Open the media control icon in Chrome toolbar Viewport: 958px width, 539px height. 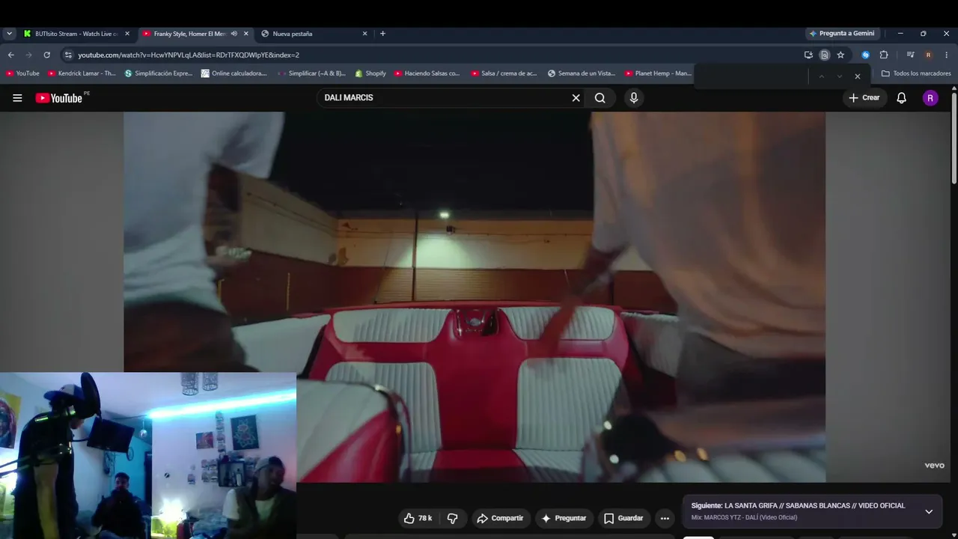click(x=910, y=55)
